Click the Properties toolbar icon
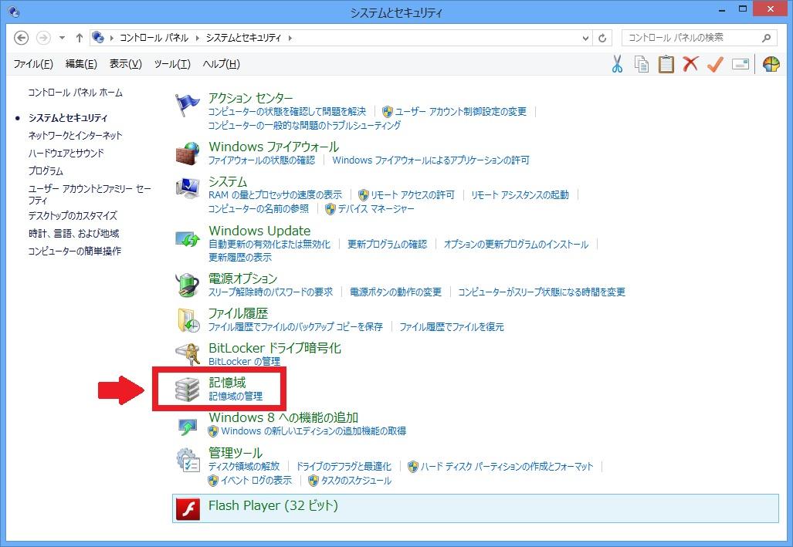This screenshot has width=793, height=547. point(740,64)
